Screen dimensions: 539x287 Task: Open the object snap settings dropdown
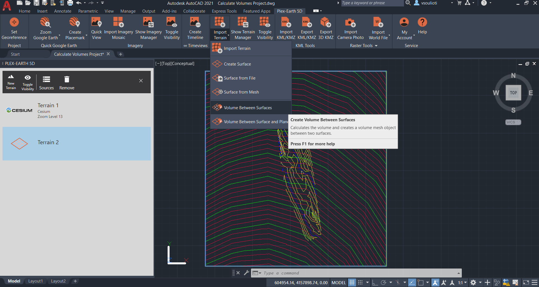click(428, 283)
